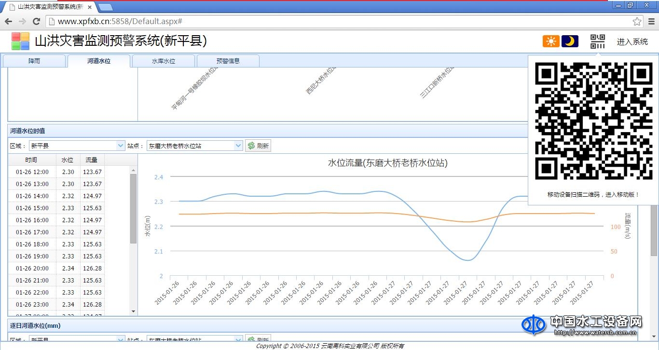Click 进入系统 link
Image resolution: width=659 pixels, height=350 pixels.
[x=632, y=42]
